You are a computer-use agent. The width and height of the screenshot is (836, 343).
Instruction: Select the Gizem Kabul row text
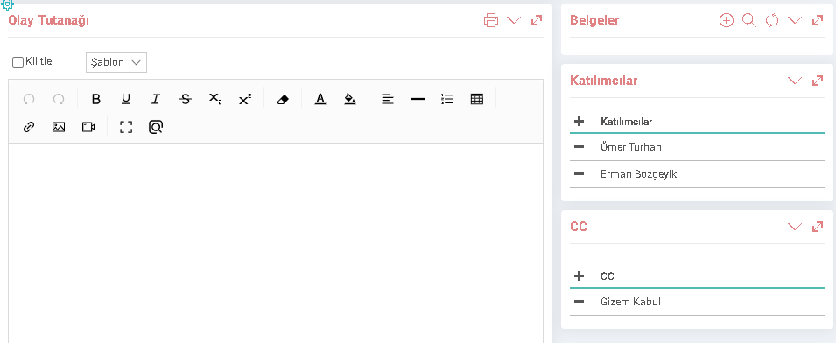(x=631, y=302)
